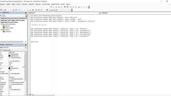Uncomment the block with the Uncomment Block icon

click(76, 7)
